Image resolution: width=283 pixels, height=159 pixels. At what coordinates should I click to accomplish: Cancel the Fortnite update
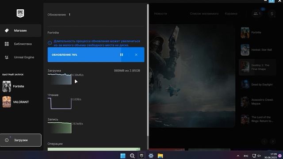click(x=136, y=55)
